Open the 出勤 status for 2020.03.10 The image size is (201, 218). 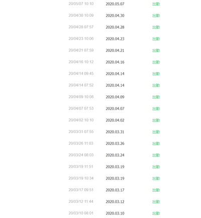156,213
